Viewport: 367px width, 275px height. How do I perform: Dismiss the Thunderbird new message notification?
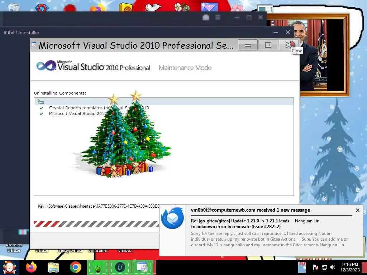pos(357,210)
